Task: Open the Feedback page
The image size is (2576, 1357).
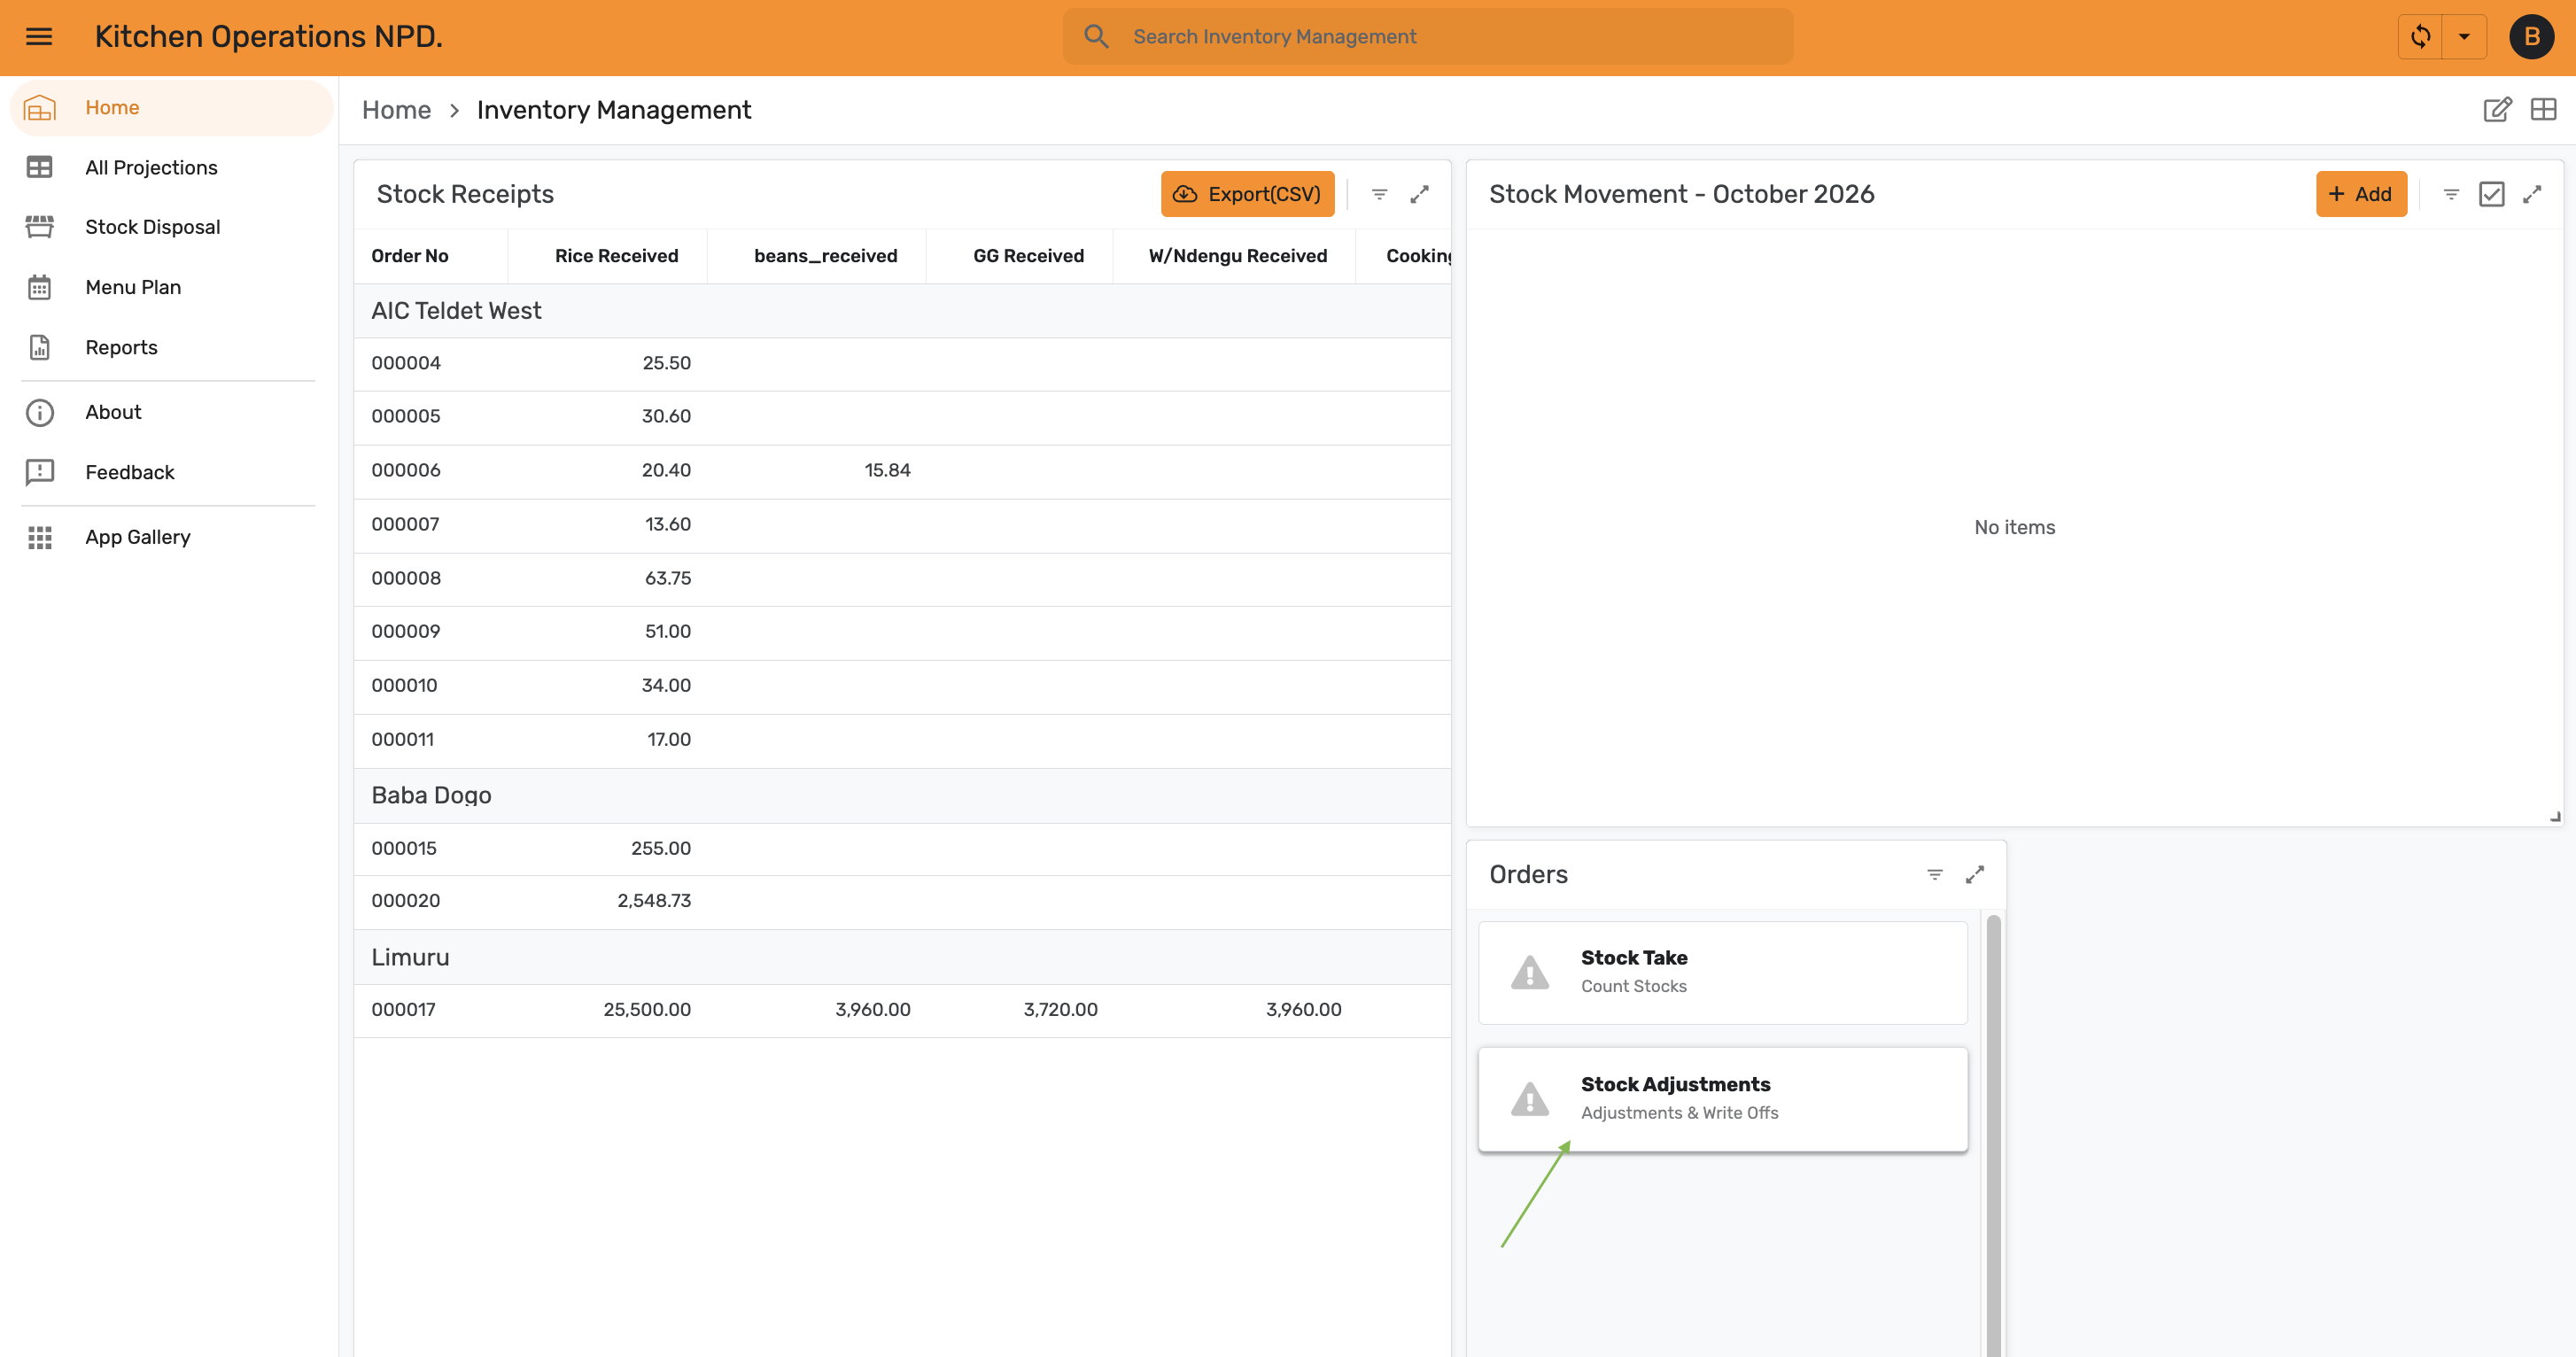Action: click(x=171, y=472)
